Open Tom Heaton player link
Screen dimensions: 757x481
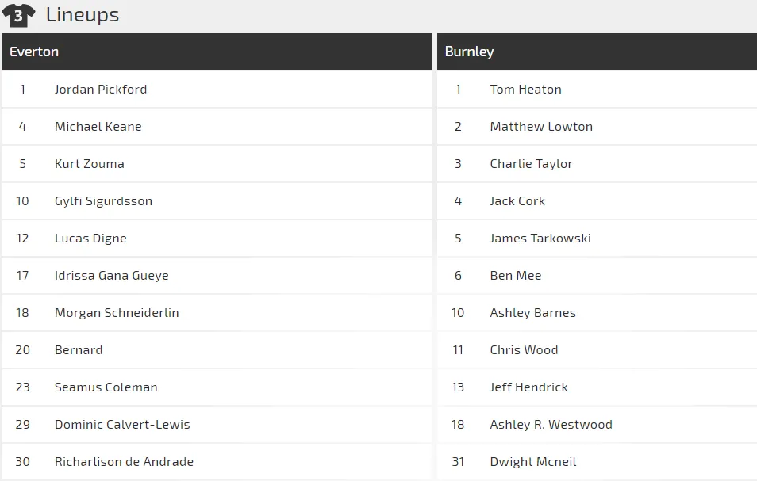[x=525, y=90]
